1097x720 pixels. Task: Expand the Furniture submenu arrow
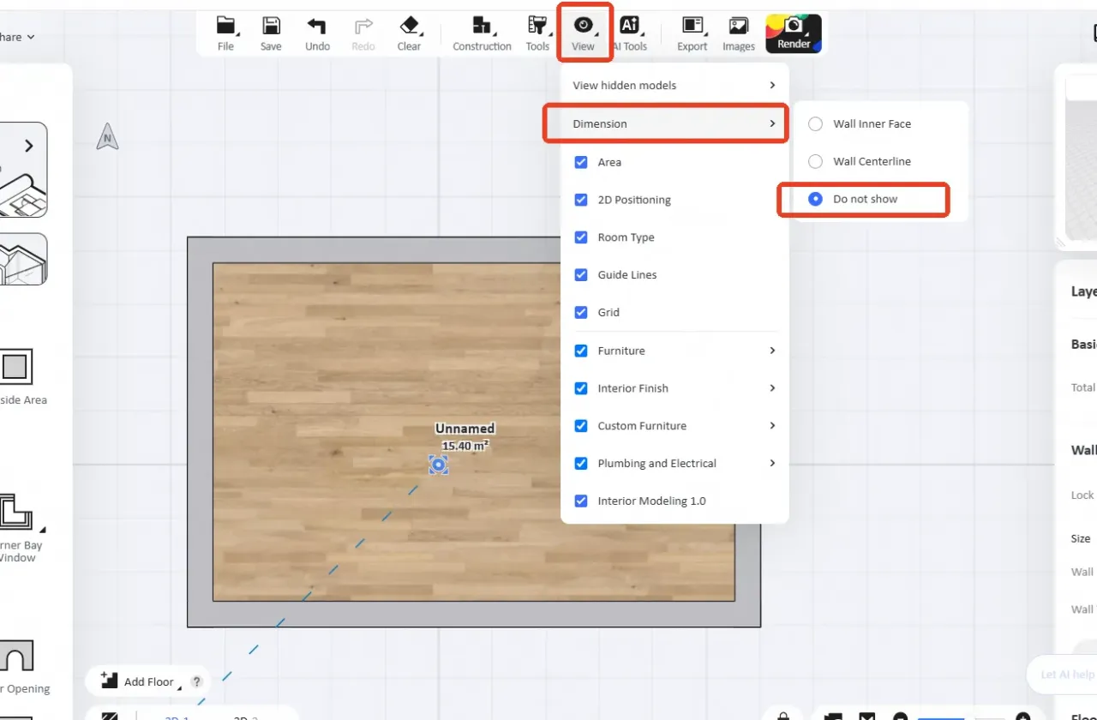(771, 351)
